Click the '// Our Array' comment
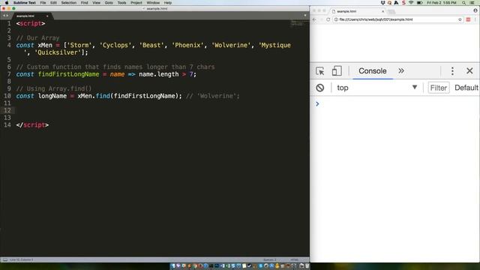Viewport: 480px width, 270px height. point(37,38)
